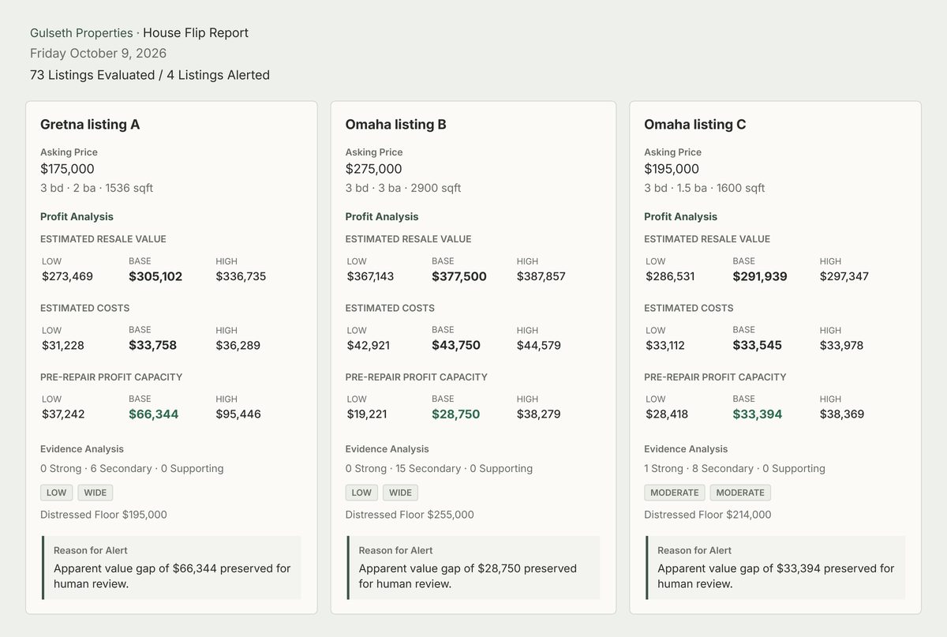Click WIDE badge on Gretna listing A
This screenshot has width=947, height=637.
95,493
